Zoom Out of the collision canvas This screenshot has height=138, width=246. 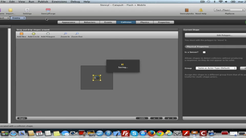(77, 35)
